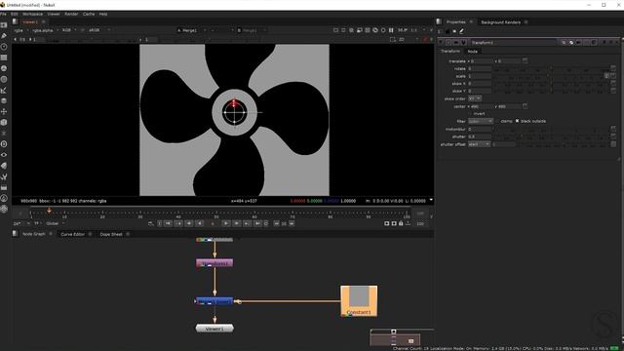Open the Channel nodes toolbar menu
This screenshot has height=351, width=624.
[x=4, y=58]
